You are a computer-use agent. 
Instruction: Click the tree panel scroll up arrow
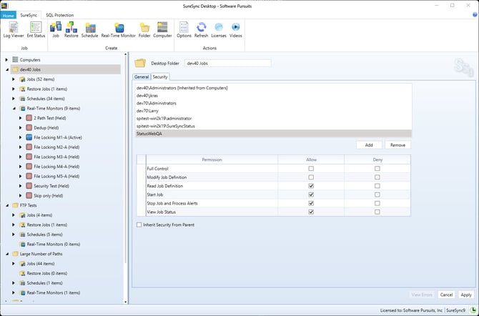pyautogui.click(x=126, y=54)
